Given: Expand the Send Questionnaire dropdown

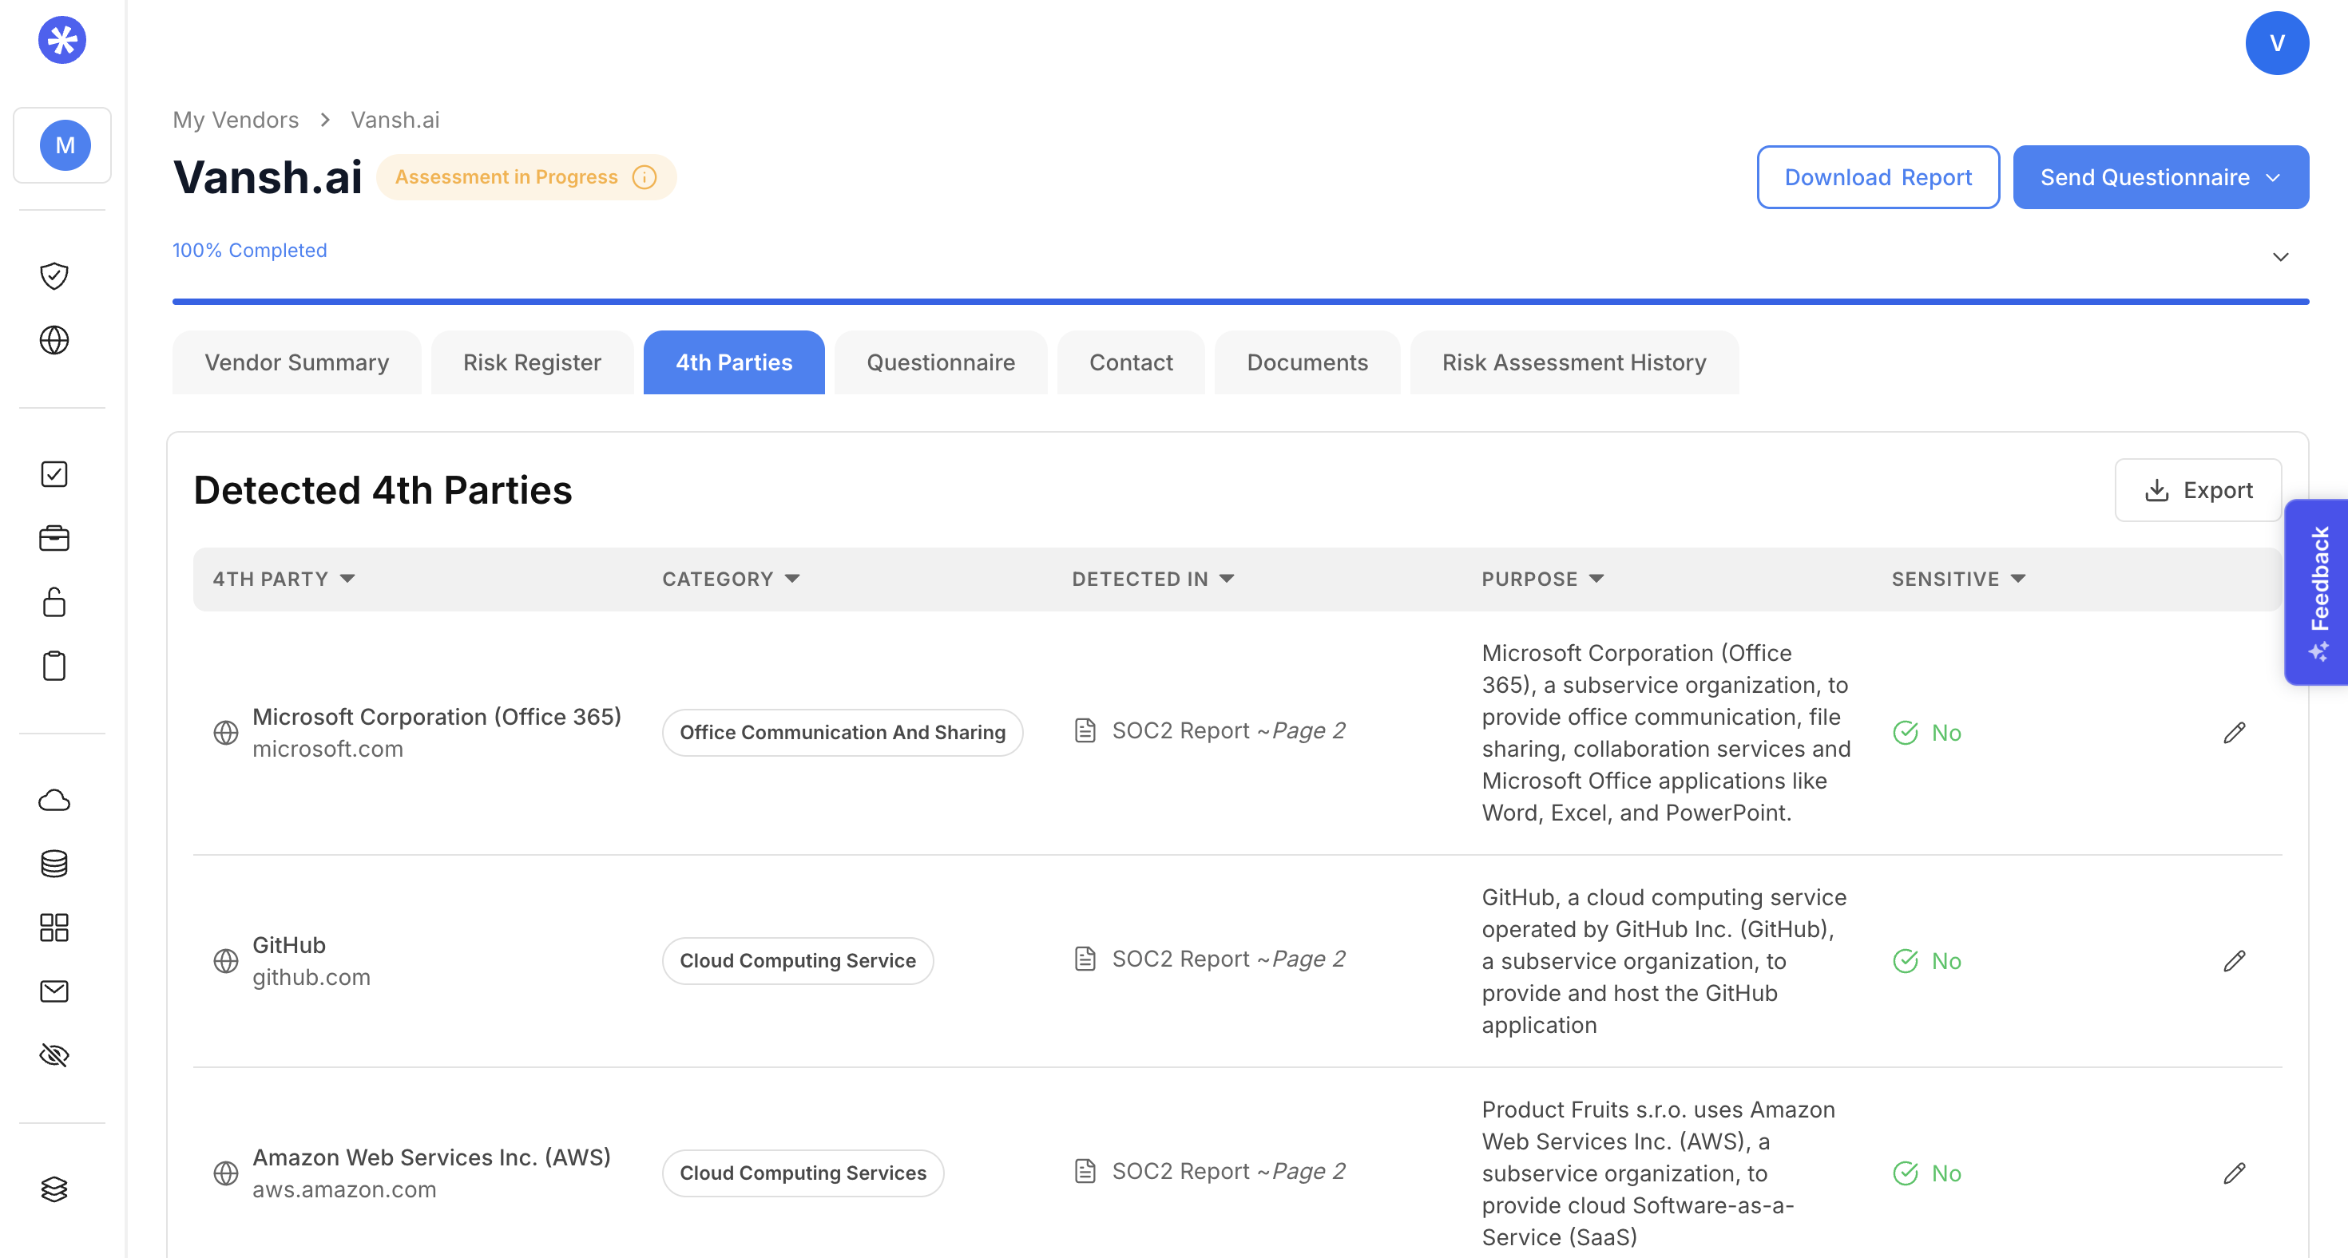Looking at the screenshot, I should pos(2273,178).
